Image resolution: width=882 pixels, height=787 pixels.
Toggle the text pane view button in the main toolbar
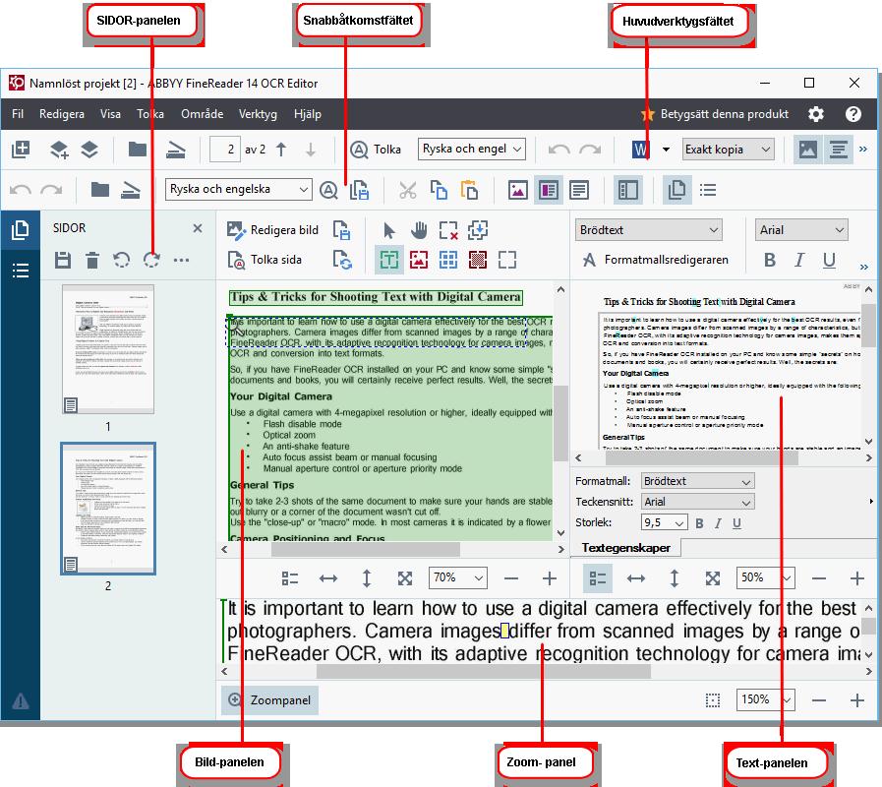838,150
